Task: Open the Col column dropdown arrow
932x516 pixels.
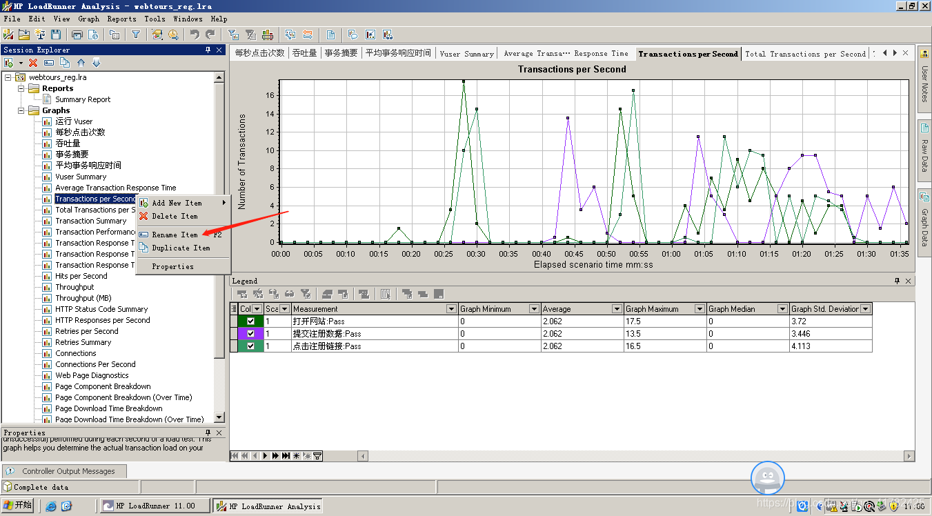Action: (x=258, y=309)
